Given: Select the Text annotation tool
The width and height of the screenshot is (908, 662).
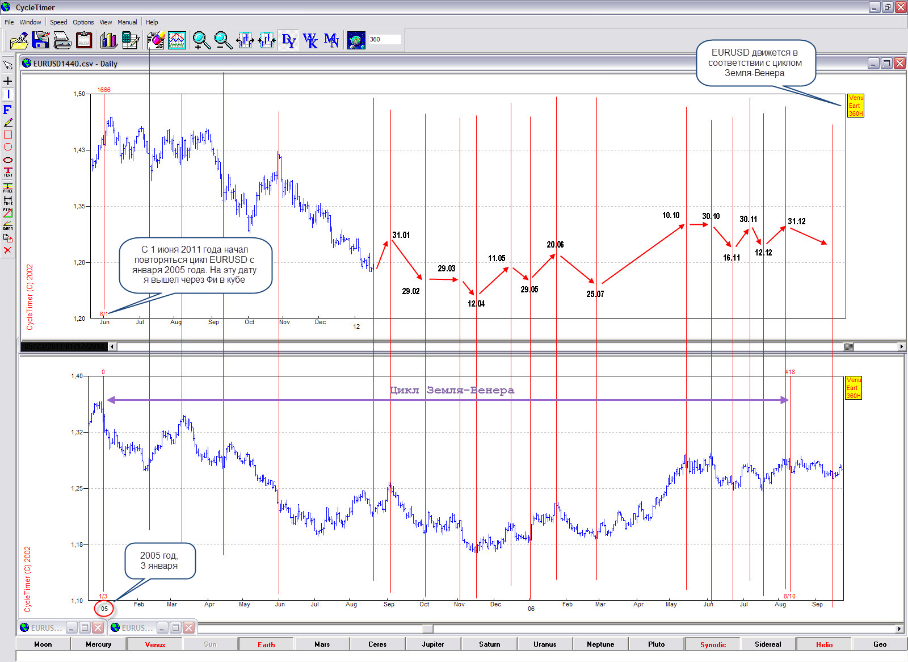Looking at the screenshot, I should click(x=8, y=172).
